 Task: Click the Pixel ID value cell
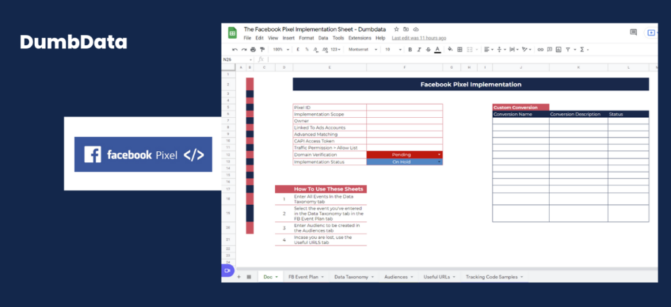tap(404, 107)
